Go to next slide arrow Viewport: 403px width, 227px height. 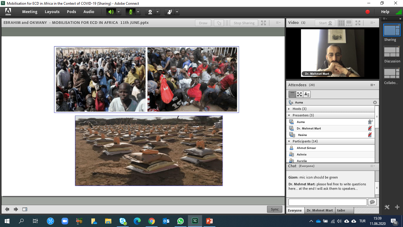click(16, 209)
